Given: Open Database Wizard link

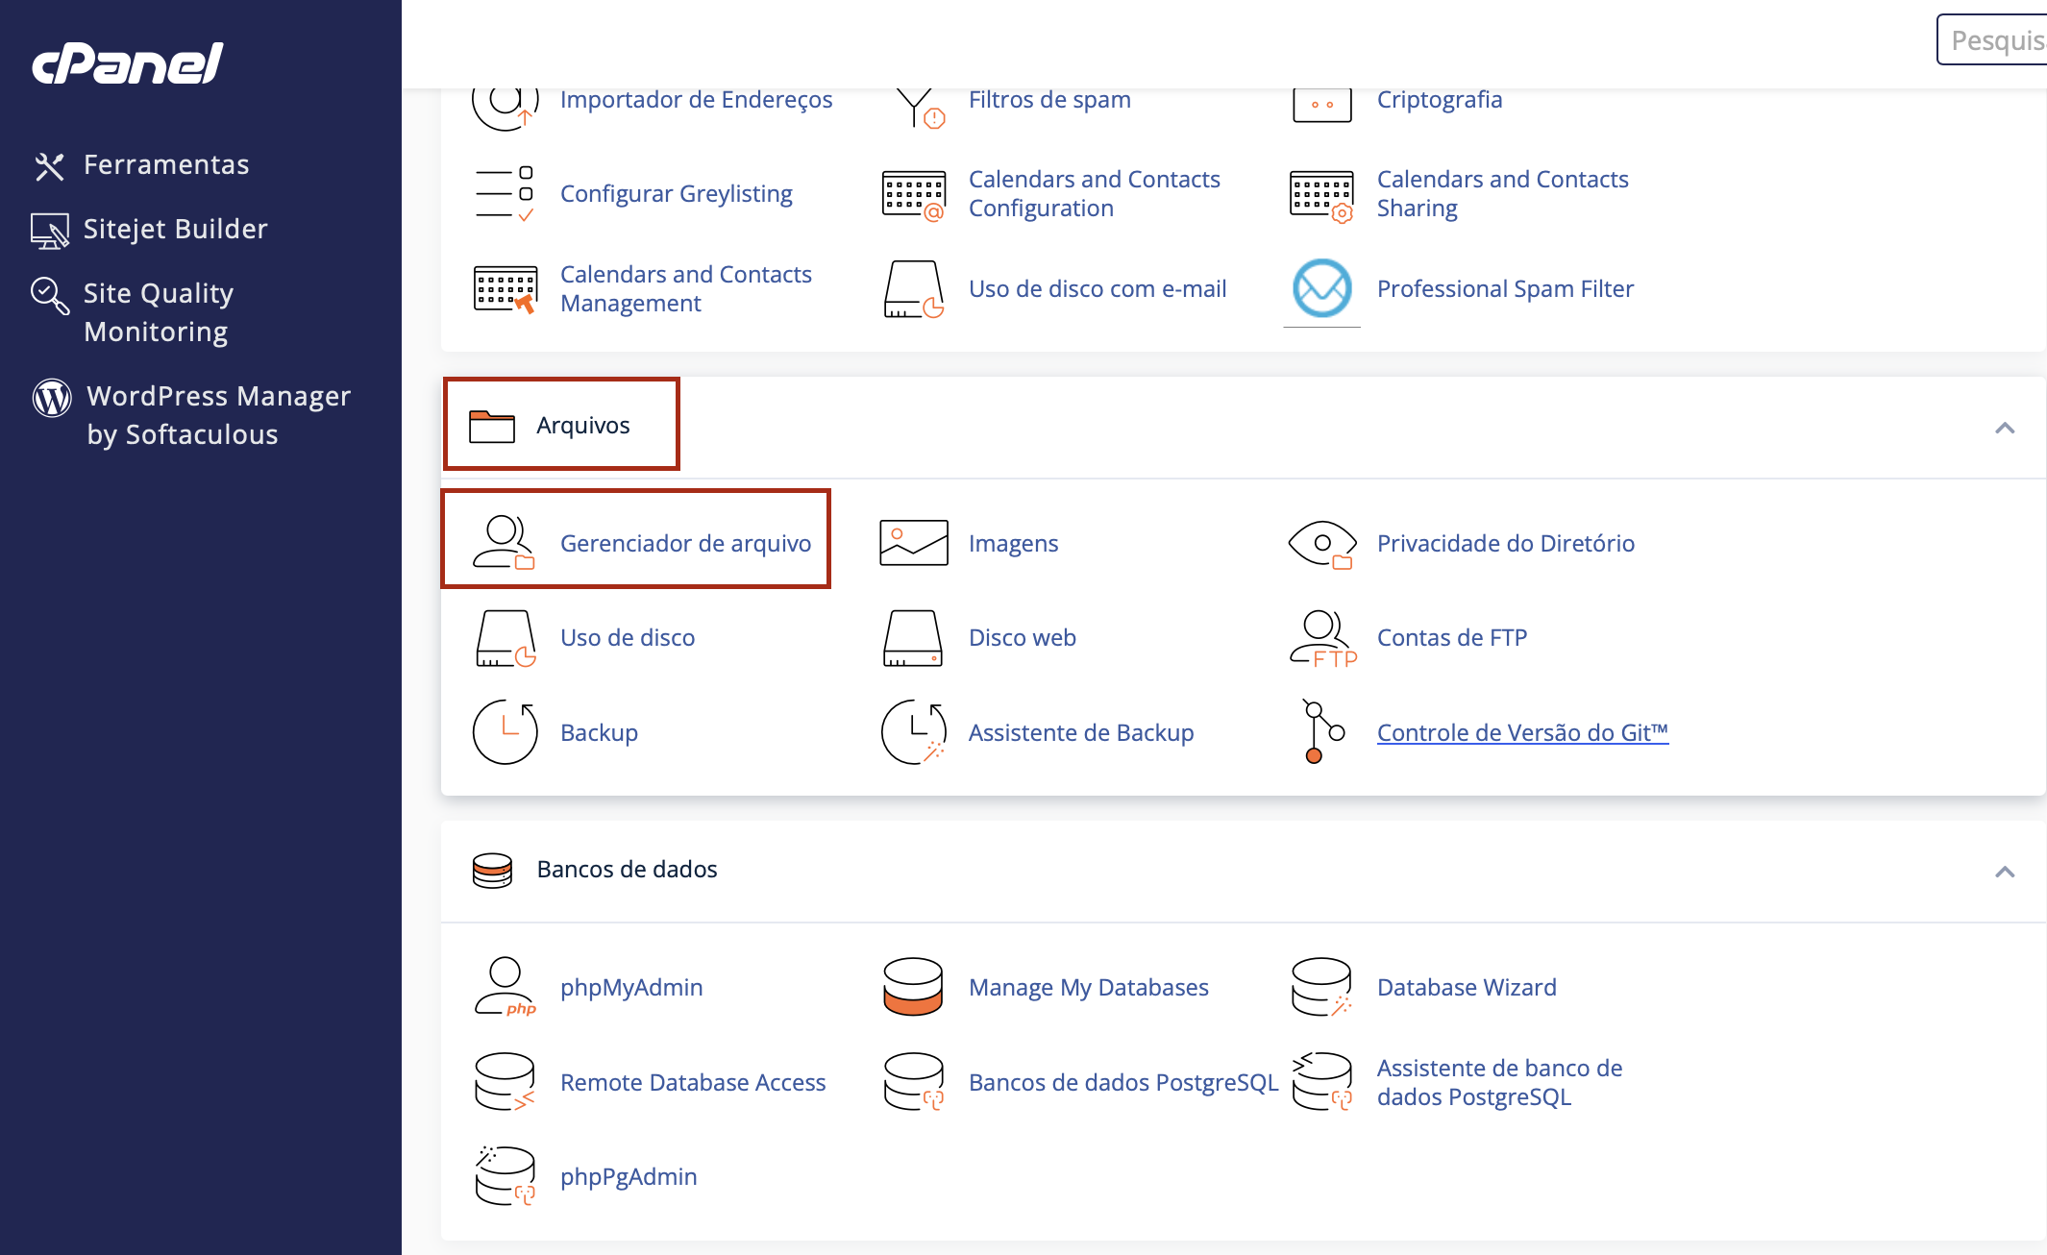Looking at the screenshot, I should coord(1467,988).
